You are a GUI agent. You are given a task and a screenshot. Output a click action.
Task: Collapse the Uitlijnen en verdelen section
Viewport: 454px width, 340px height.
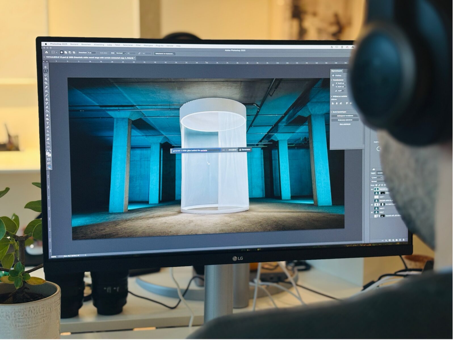(331, 96)
